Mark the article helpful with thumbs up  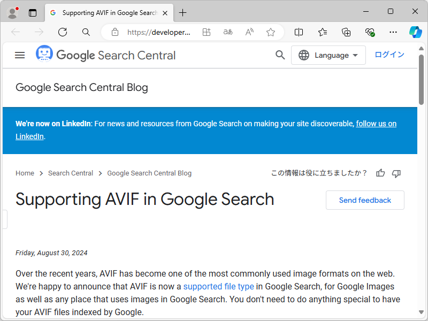tap(380, 173)
